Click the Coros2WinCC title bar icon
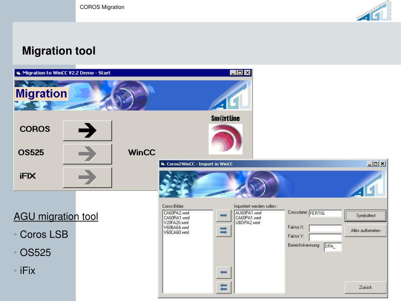Image resolution: width=401 pixels, height=301 pixels. [163, 164]
